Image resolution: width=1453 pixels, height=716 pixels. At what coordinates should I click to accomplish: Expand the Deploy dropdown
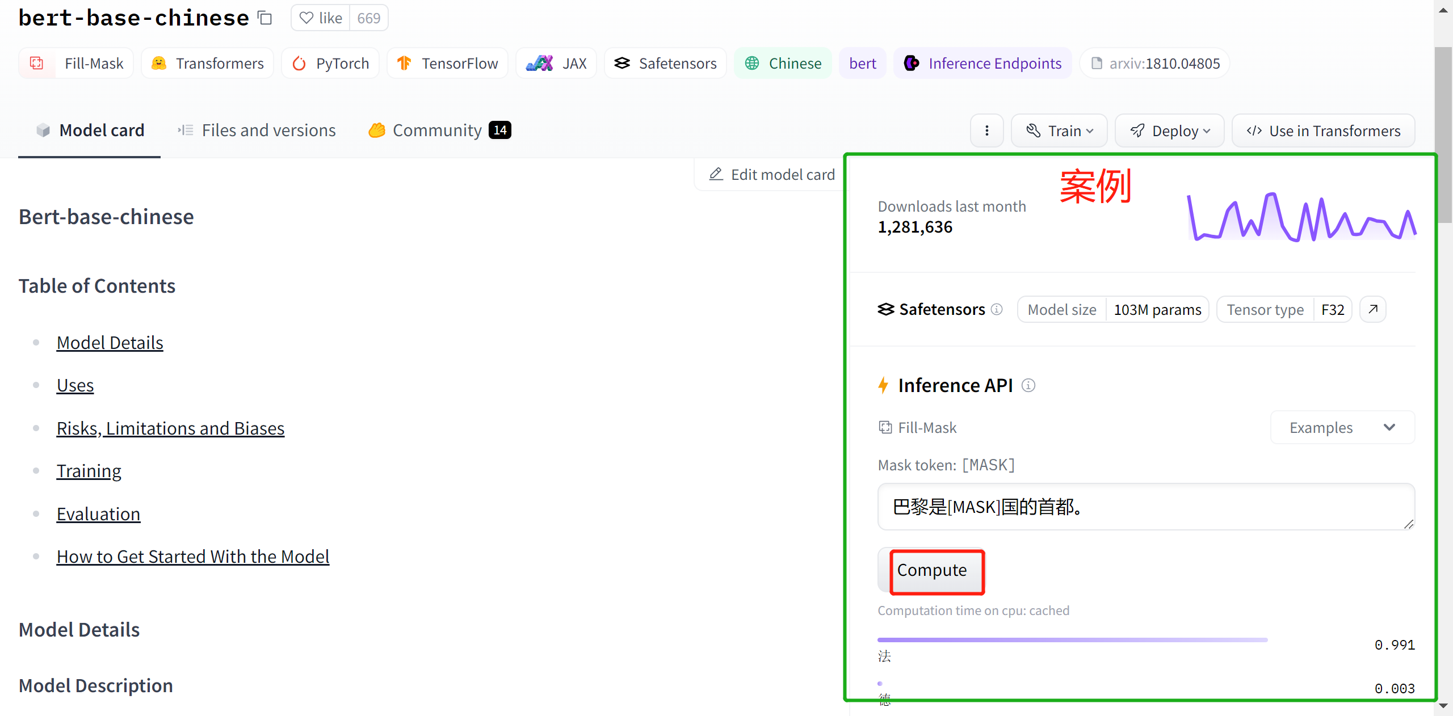coord(1170,131)
